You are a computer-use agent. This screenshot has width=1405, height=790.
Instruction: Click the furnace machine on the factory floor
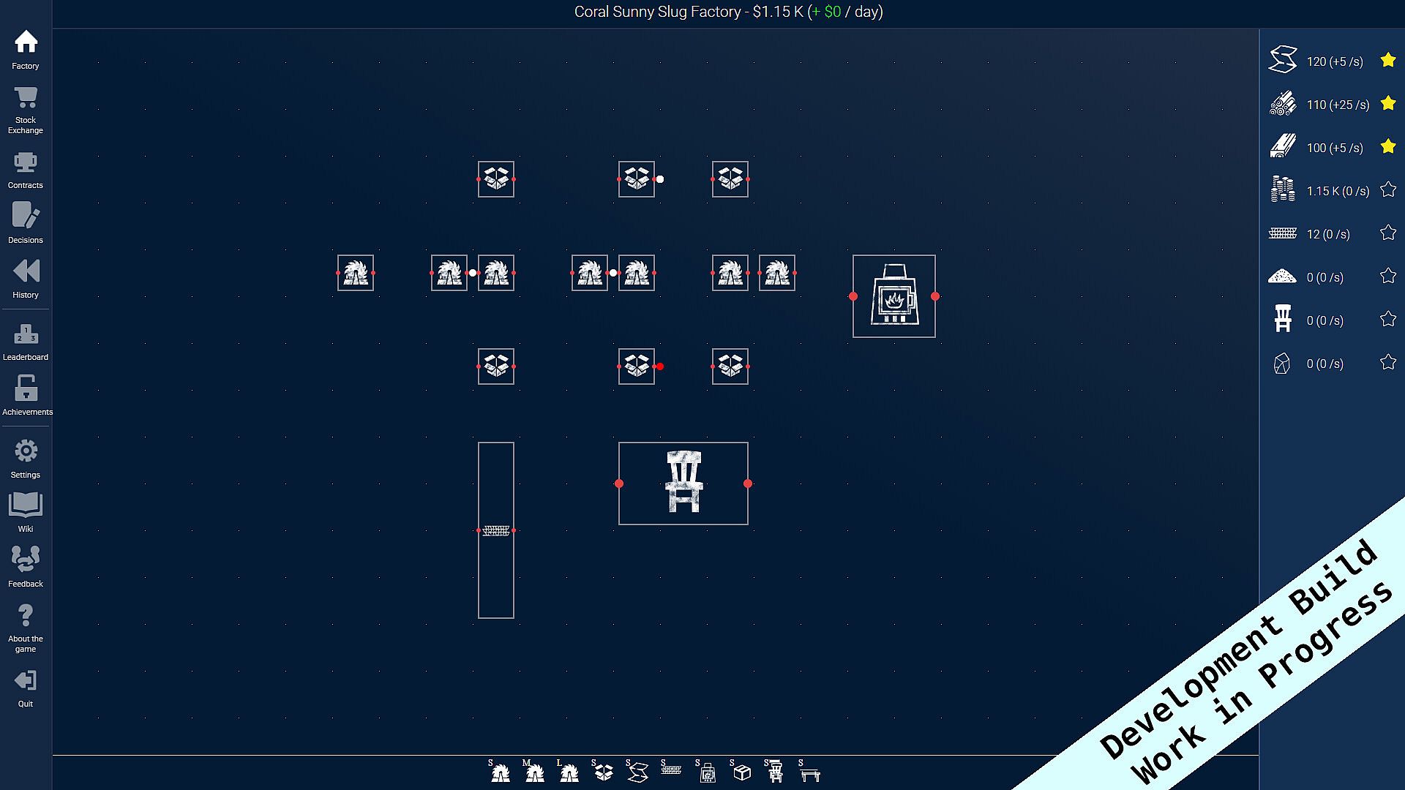[x=893, y=296]
